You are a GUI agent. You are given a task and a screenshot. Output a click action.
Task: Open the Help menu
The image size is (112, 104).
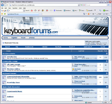24,8
